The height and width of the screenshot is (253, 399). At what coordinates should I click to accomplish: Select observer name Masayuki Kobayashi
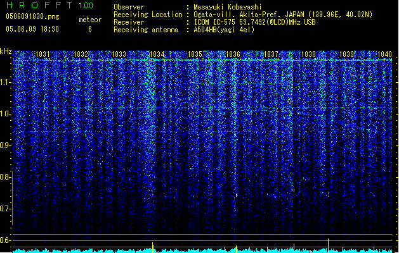228,7
